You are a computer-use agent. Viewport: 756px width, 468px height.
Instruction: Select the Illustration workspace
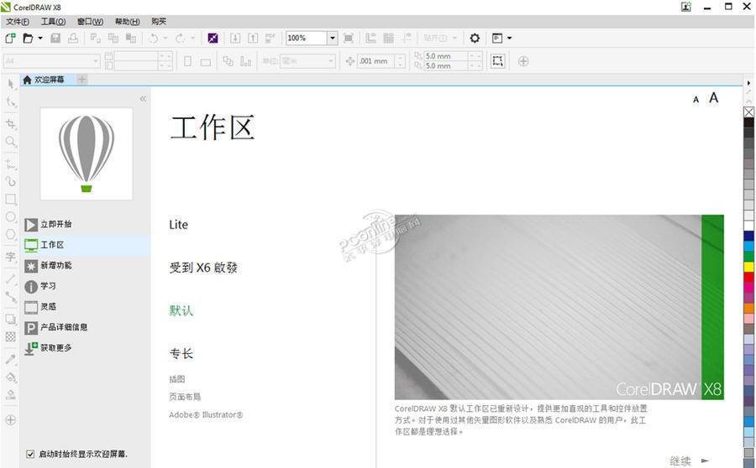click(x=177, y=379)
